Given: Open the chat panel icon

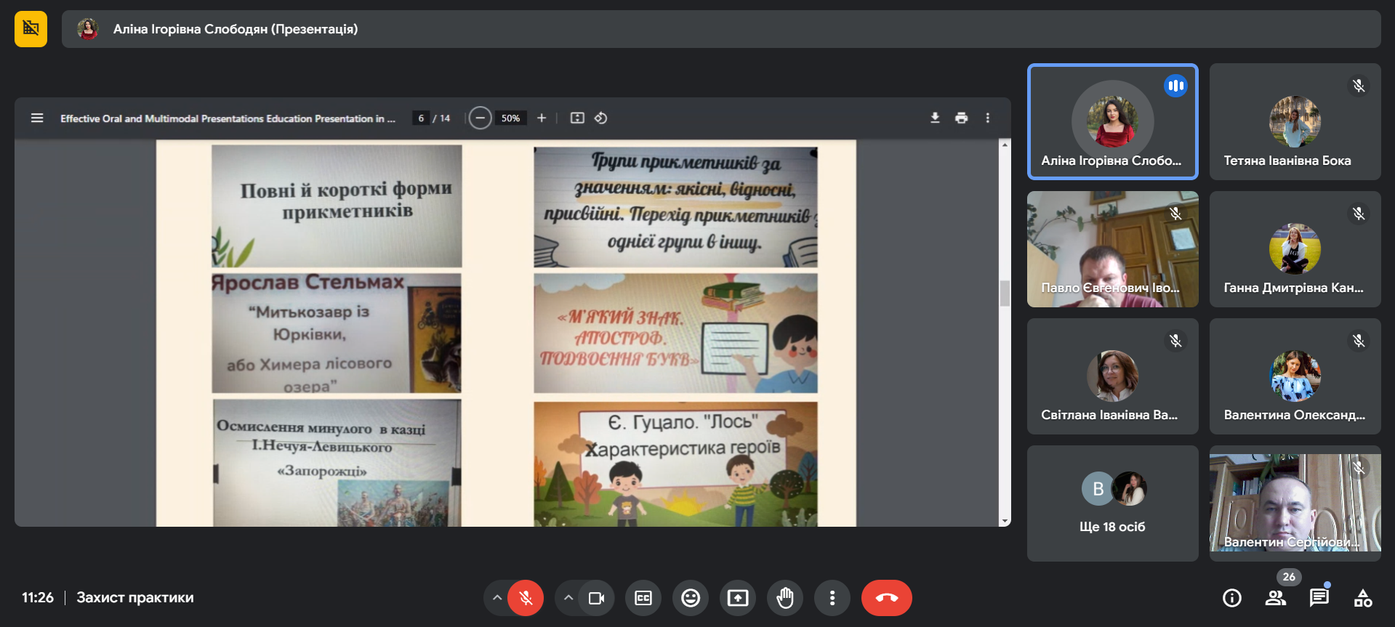Looking at the screenshot, I should coord(1319,598).
